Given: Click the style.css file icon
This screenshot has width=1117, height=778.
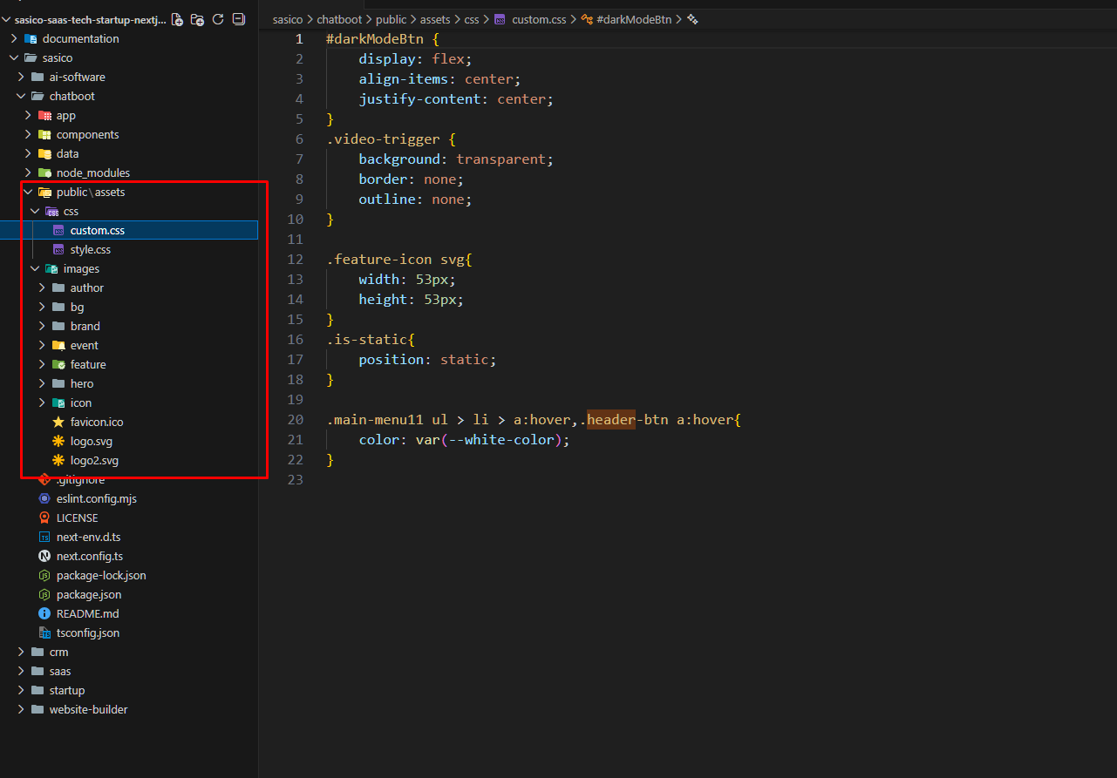Looking at the screenshot, I should coord(59,249).
